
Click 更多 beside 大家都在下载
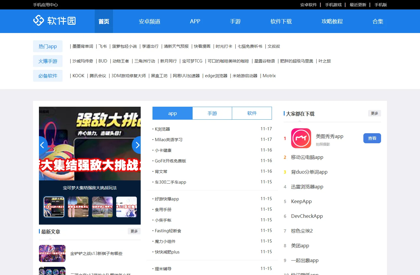375,113
